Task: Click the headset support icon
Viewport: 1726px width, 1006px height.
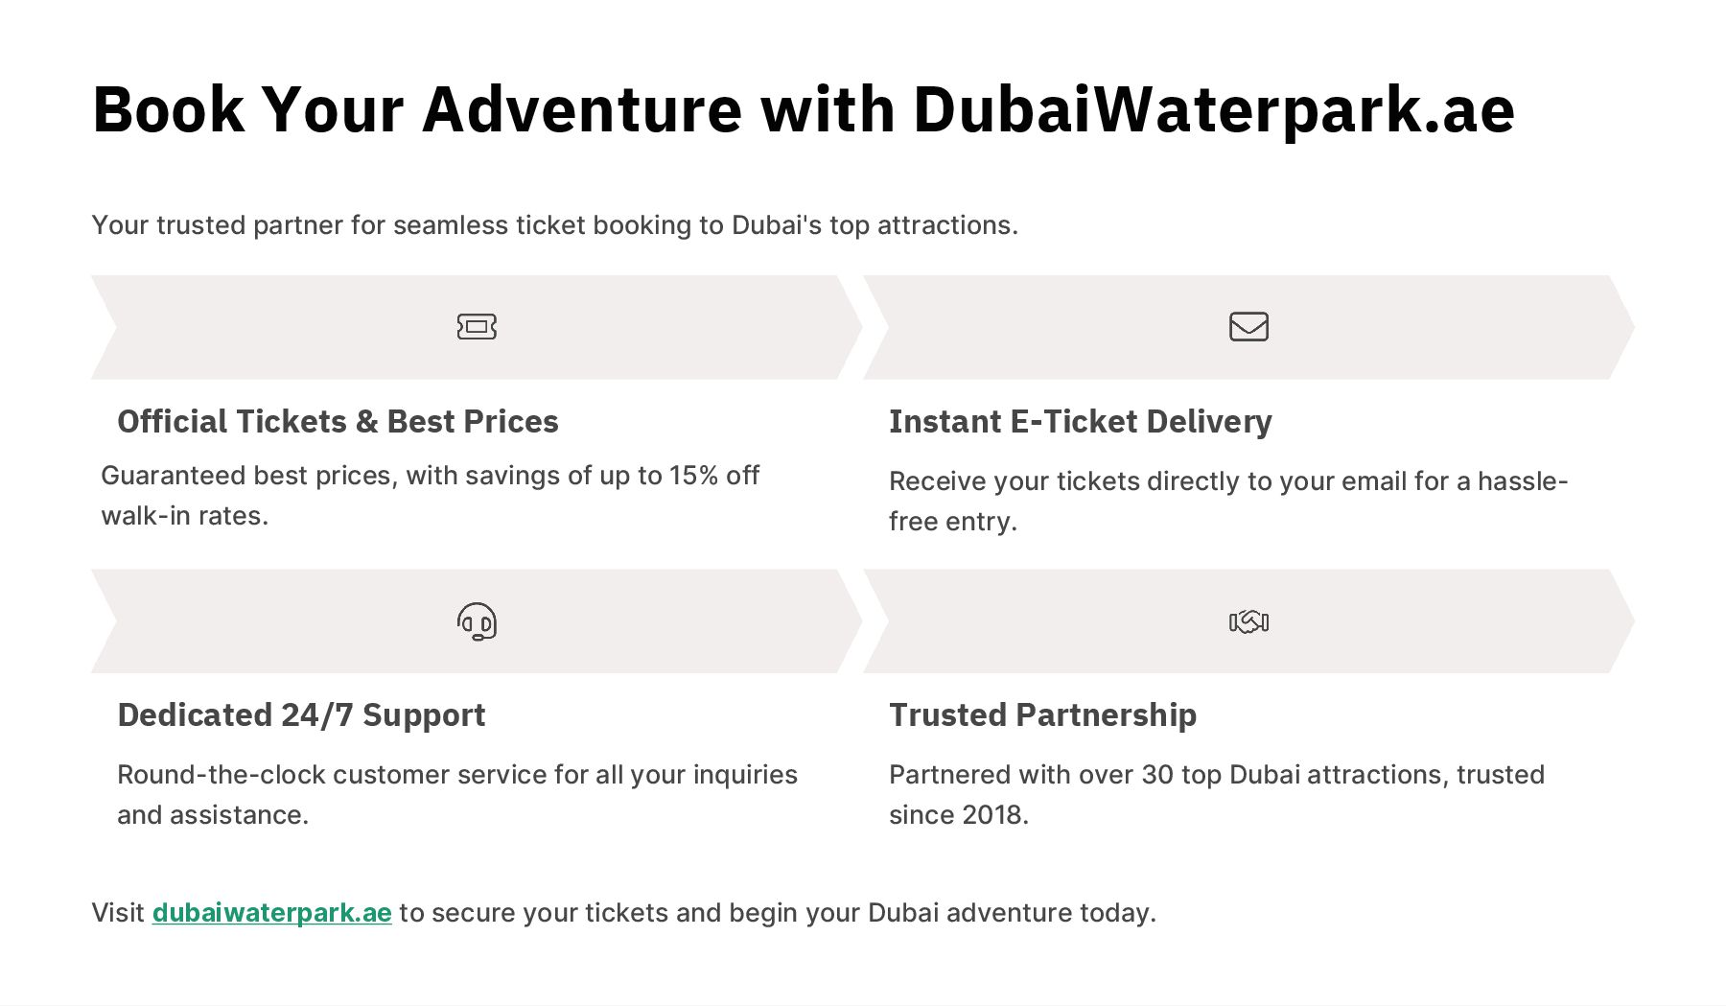Action: (477, 621)
